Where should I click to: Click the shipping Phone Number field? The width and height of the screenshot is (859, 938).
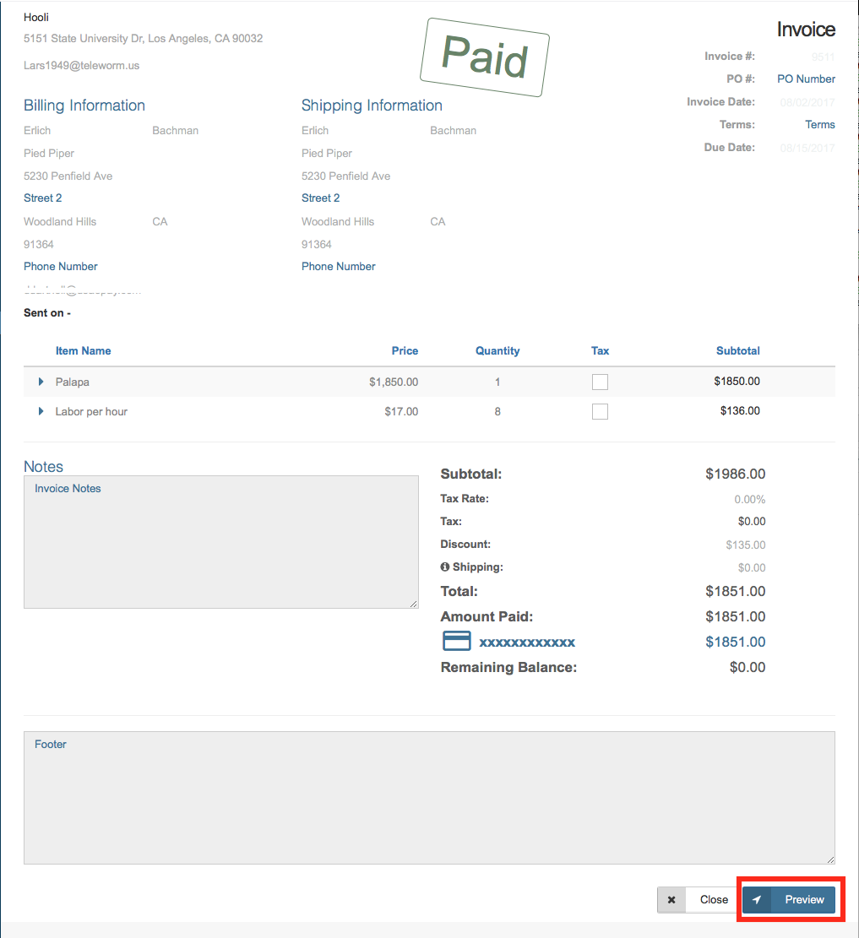coord(339,267)
